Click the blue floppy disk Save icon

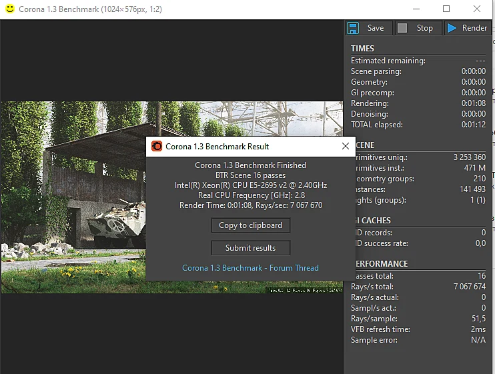[353, 28]
